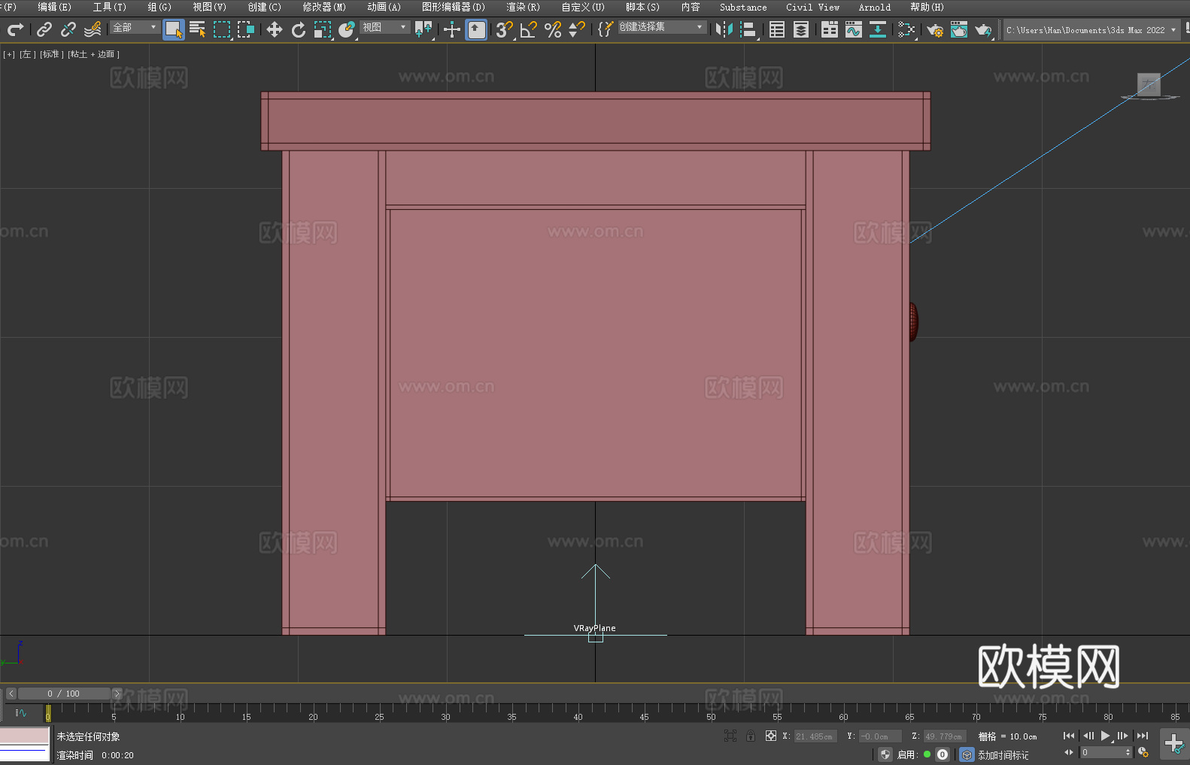Open the Rendered Frame Window icon

[959, 29]
